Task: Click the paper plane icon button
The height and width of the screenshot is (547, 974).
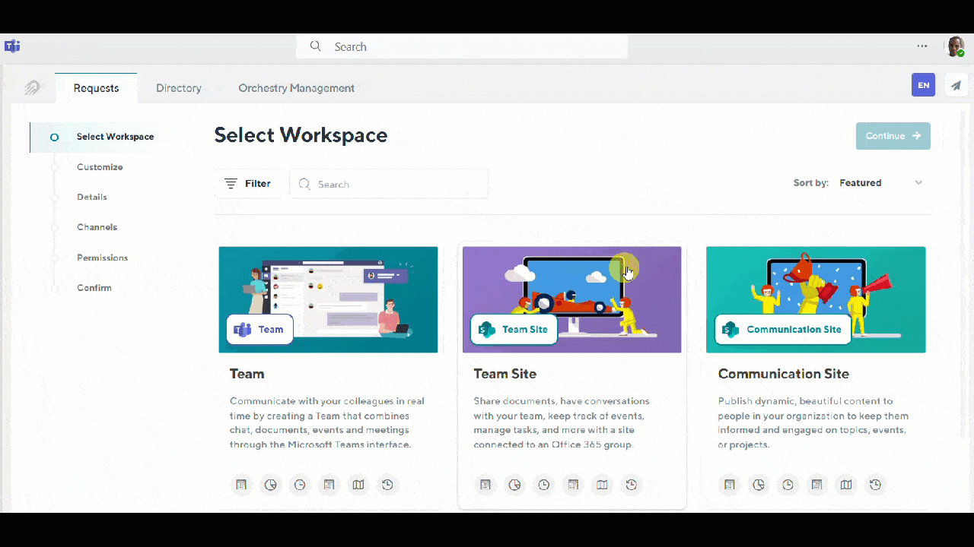Action: [956, 85]
